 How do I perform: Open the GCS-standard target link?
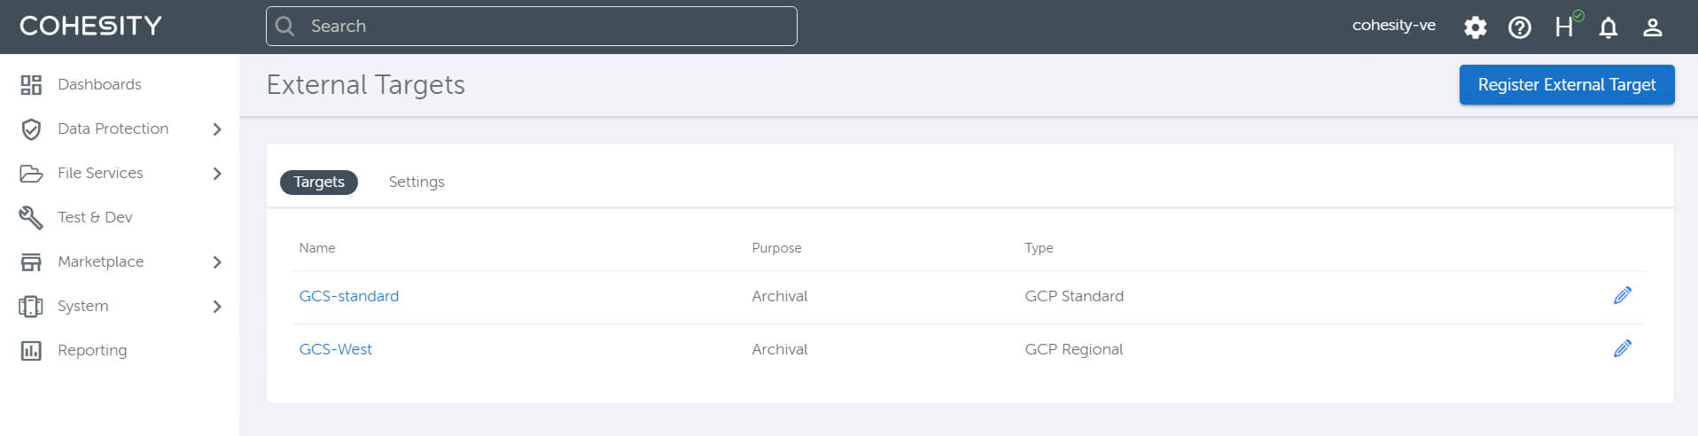tap(349, 296)
